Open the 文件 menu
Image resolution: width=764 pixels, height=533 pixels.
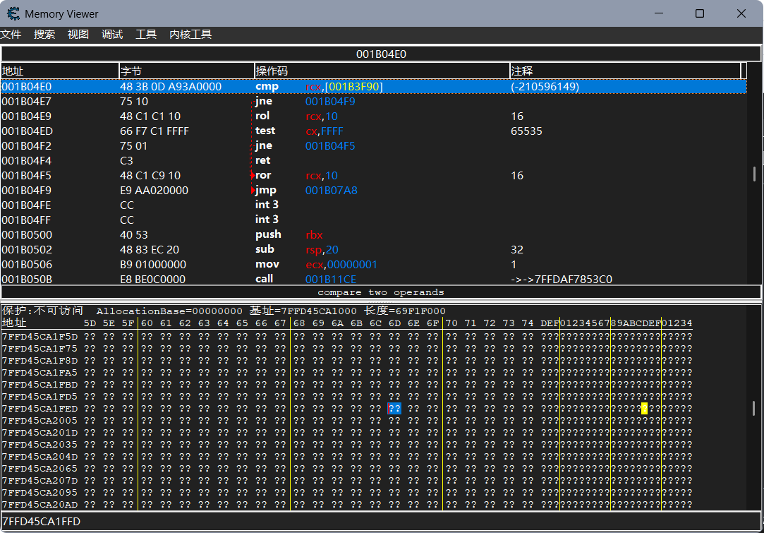pos(11,35)
